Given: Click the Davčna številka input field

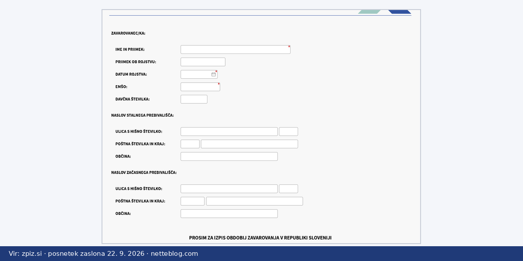Looking at the screenshot, I should (x=194, y=99).
